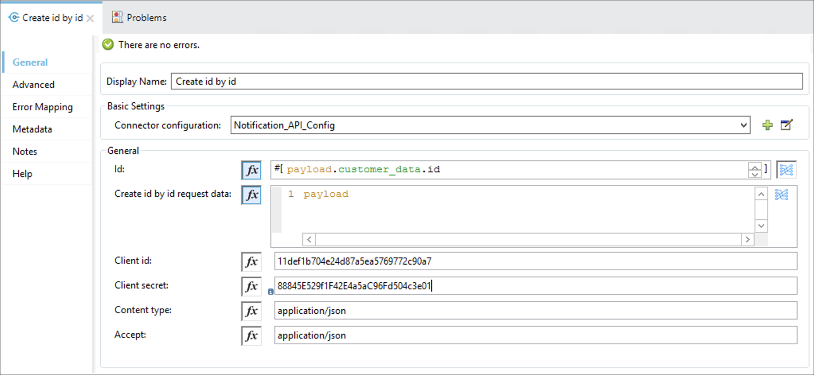Viewport: 814px width, 375px height.
Task: Click the info marker beside Client secret
Action: point(271,292)
